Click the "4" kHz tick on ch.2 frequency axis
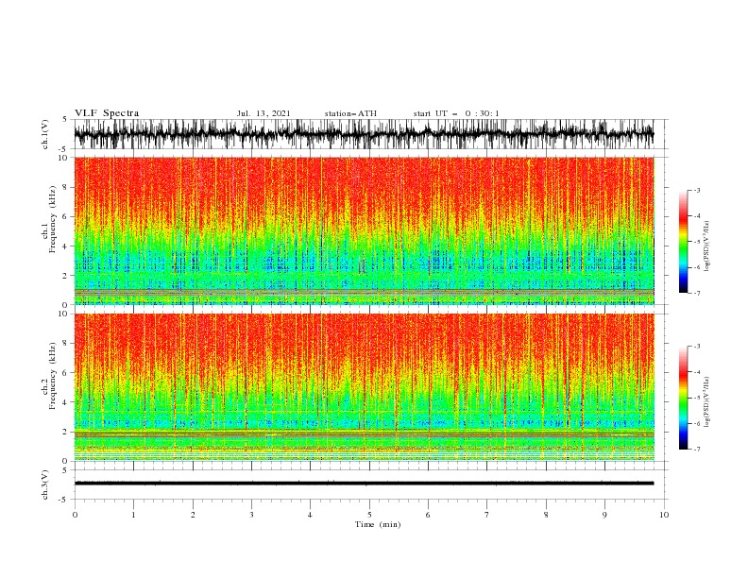Viewport: 748px width, 578px height. point(65,402)
